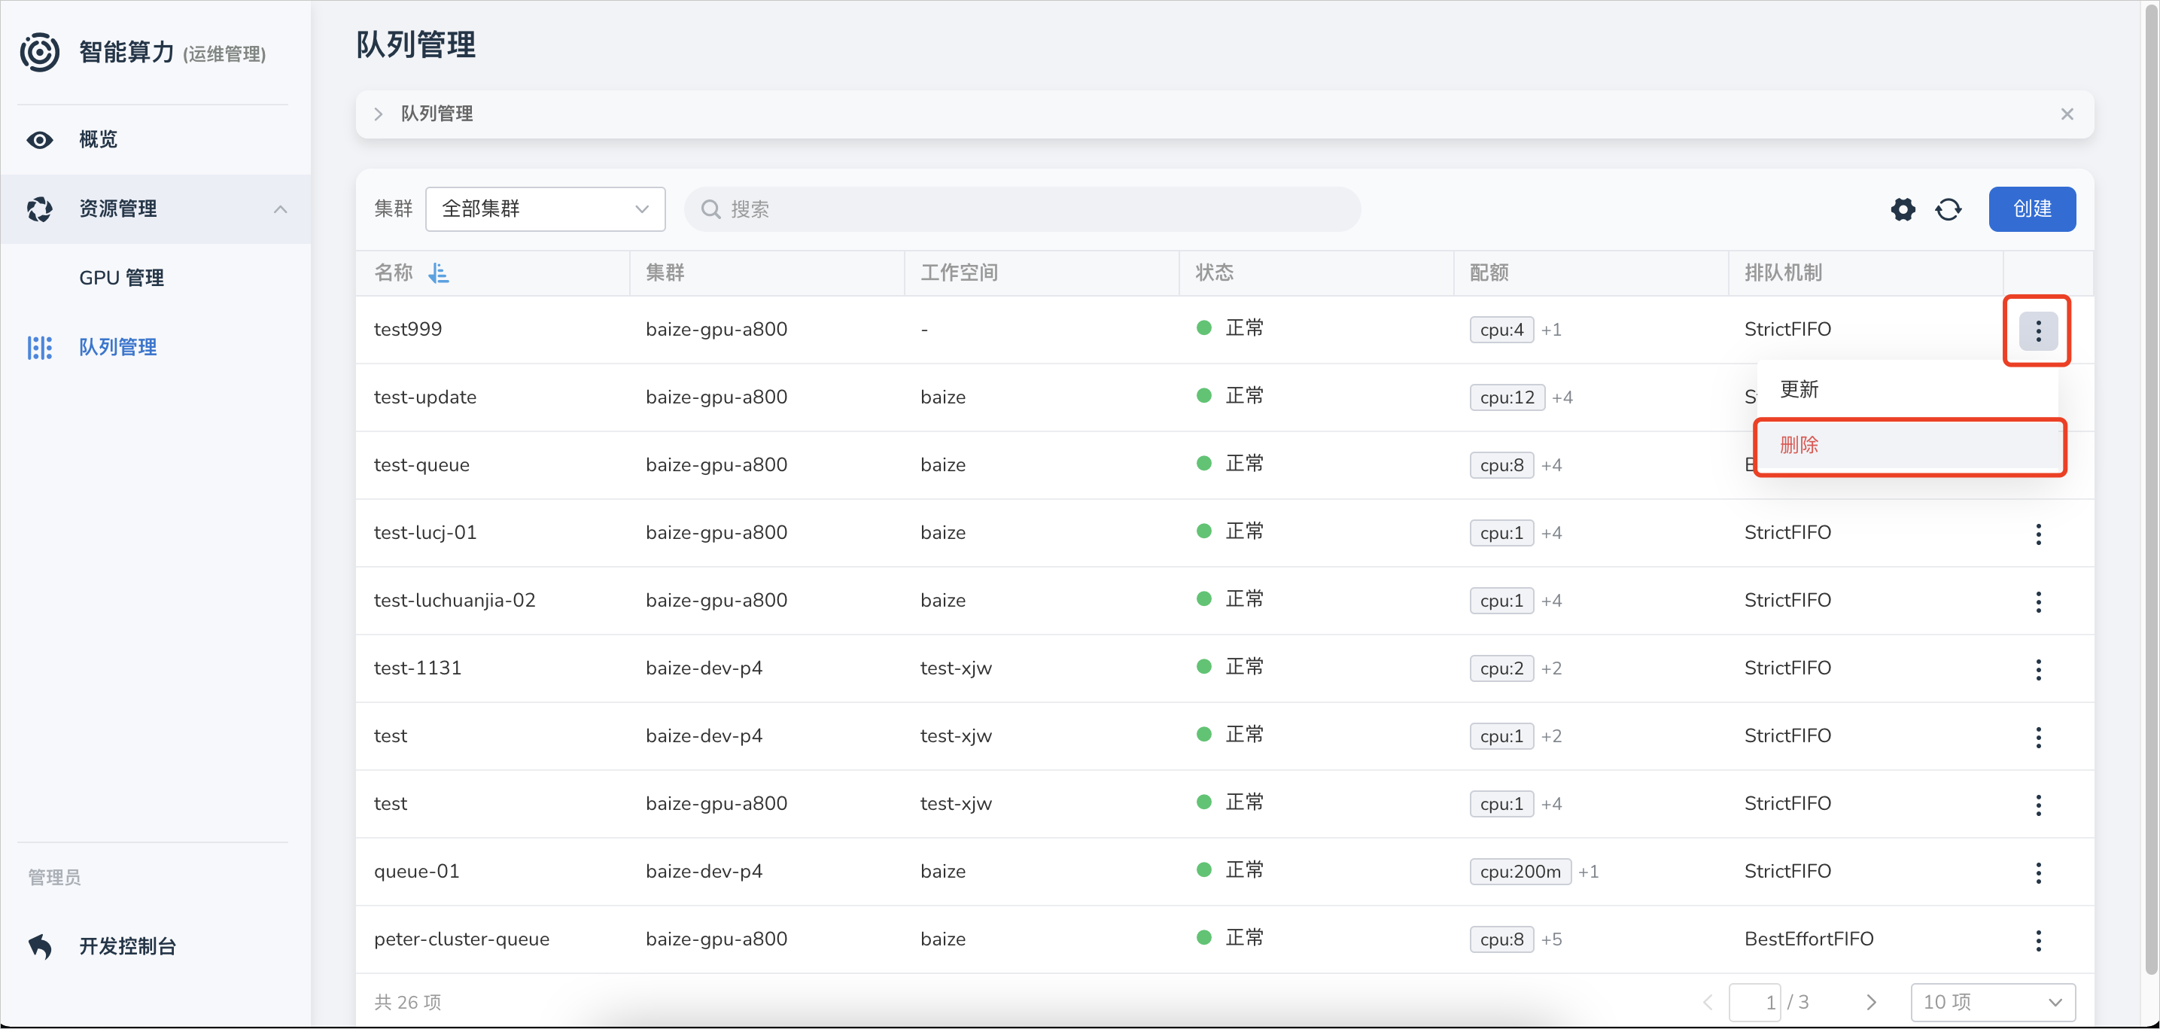The height and width of the screenshot is (1029, 2160).
Task: Open GPU 管理 in sidebar
Action: [122, 278]
